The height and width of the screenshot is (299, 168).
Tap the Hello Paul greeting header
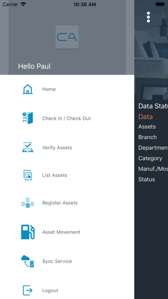pyautogui.click(x=34, y=66)
